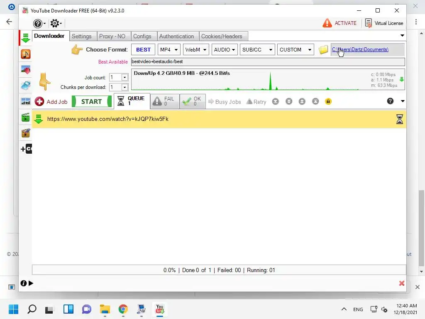The height and width of the screenshot is (319, 425).
Task: Expand the CUSTOM format dropdown
Action: coord(296,50)
